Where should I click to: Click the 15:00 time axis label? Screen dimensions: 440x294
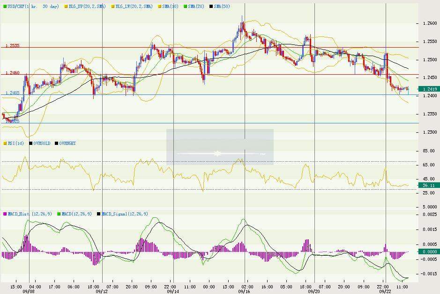pos(16,287)
